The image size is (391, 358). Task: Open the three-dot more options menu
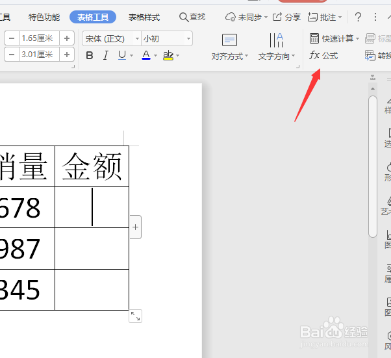pos(375,17)
